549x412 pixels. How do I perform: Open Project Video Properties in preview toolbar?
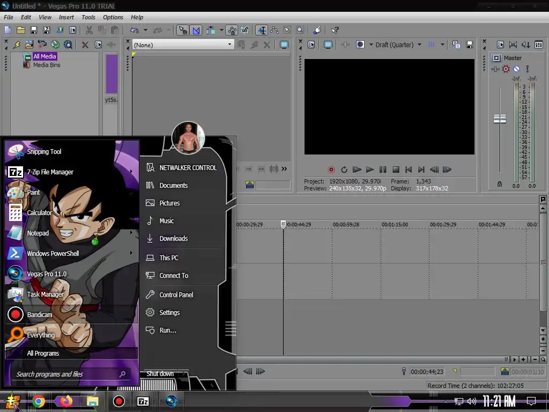click(311, 45)
